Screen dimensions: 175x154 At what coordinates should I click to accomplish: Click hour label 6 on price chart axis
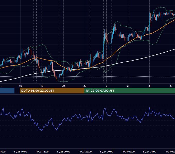[x=171, y=86]
